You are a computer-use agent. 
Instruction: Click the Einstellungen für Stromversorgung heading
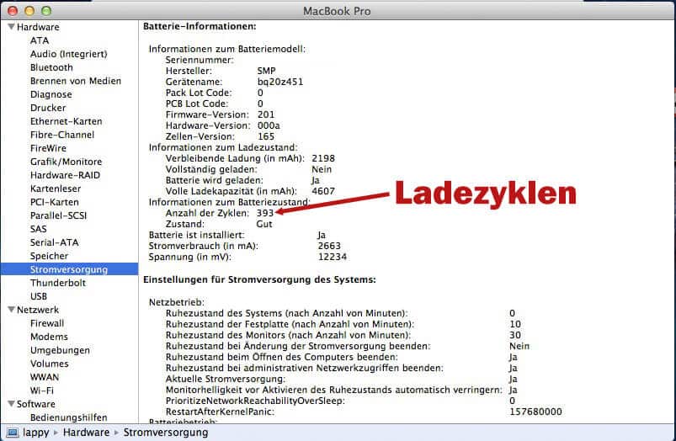coord(259,279)
